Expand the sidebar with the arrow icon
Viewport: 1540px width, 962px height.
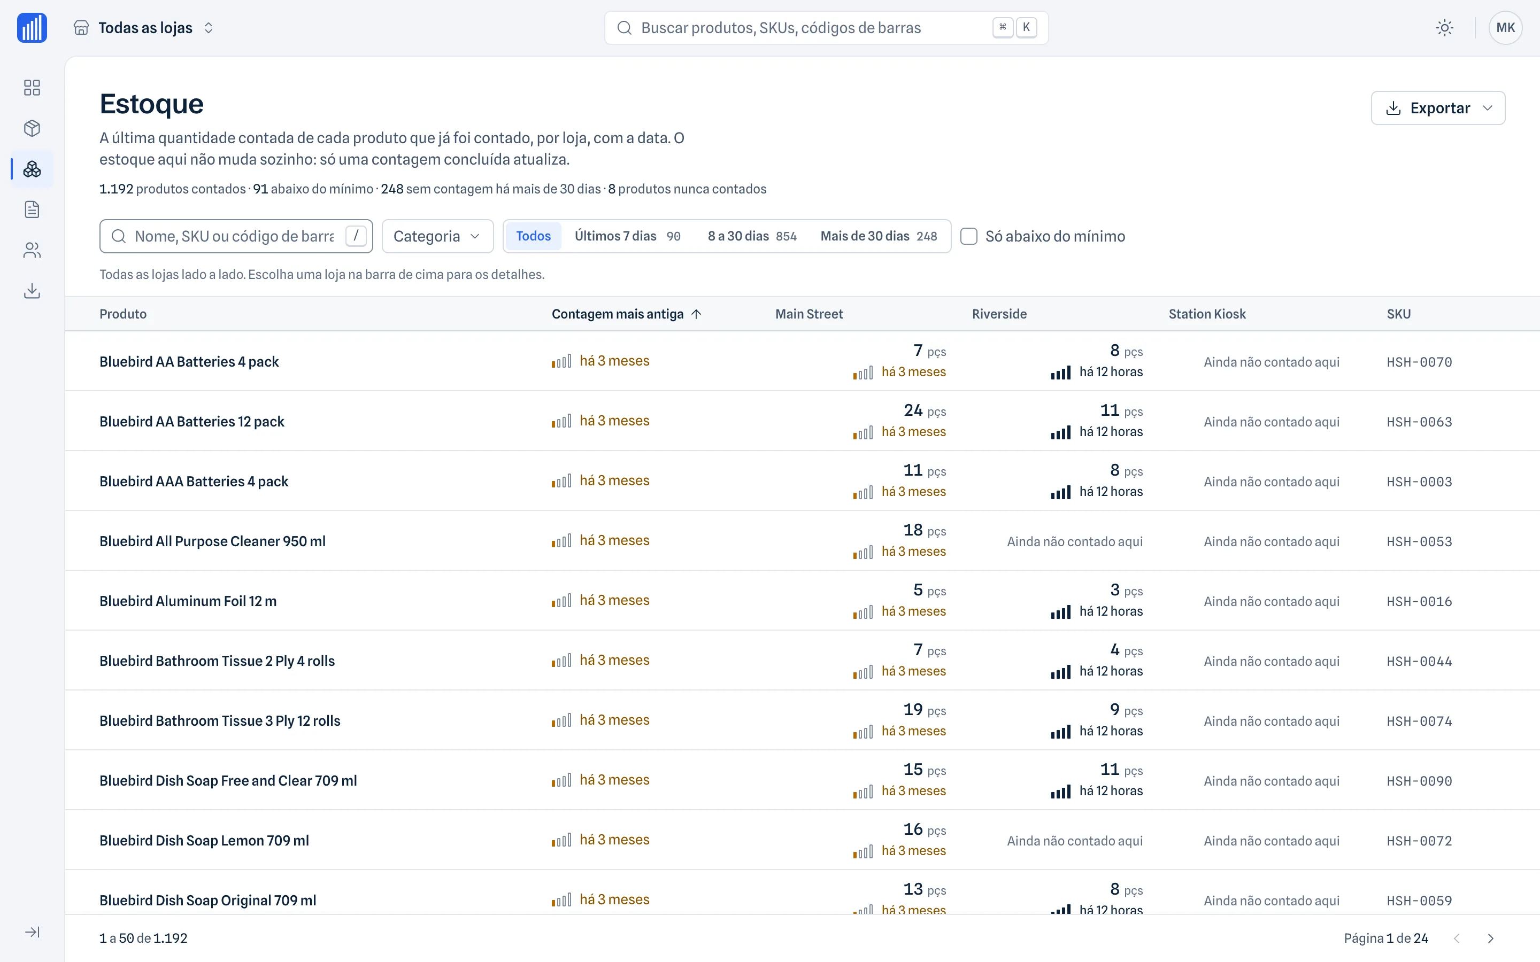tap(32, 932)
